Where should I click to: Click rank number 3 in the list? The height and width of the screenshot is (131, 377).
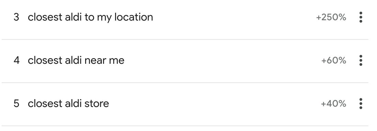tap(16, 17)
